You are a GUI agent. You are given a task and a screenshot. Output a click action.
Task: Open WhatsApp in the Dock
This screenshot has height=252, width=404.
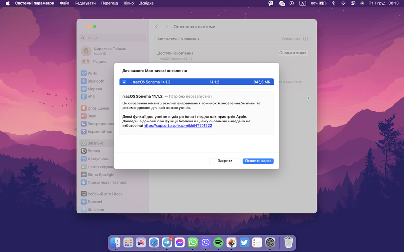[192, 243]
